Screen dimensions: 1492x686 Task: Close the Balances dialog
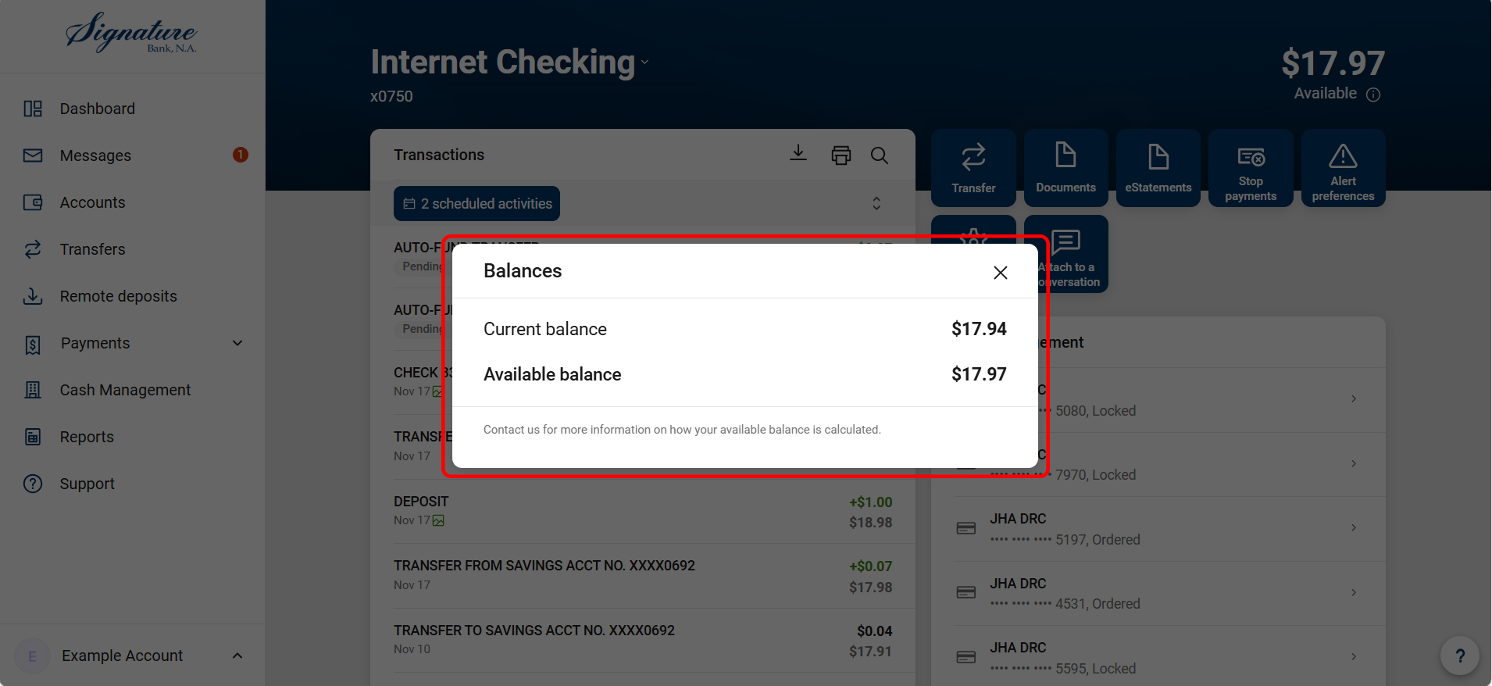tap(1000, 273)
